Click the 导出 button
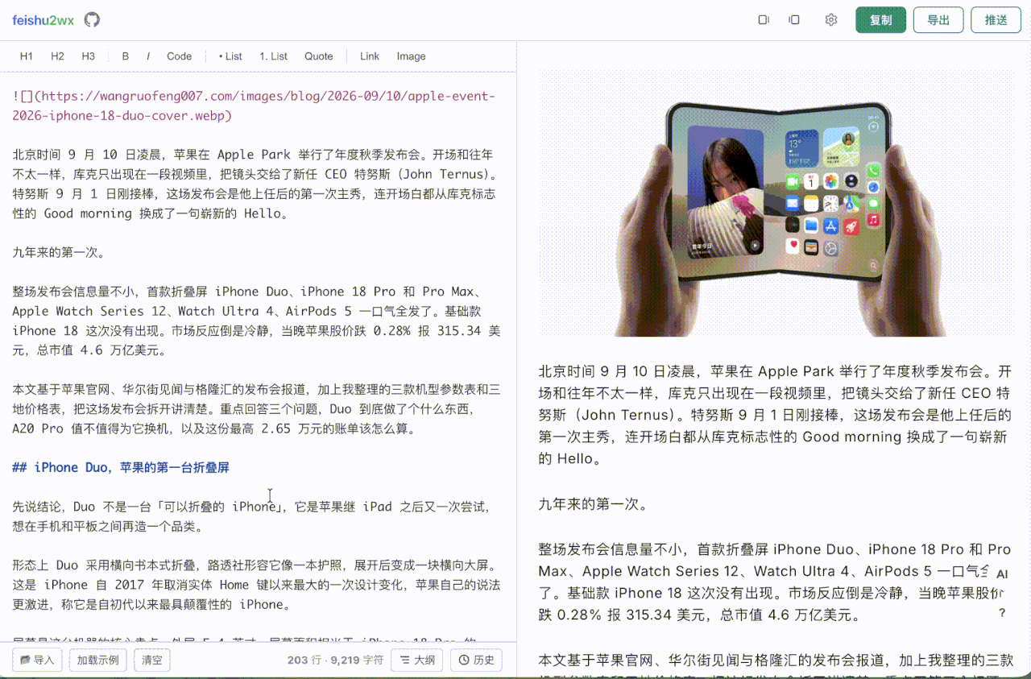Viewport: 1031px width, 679px height. (938, 19)
